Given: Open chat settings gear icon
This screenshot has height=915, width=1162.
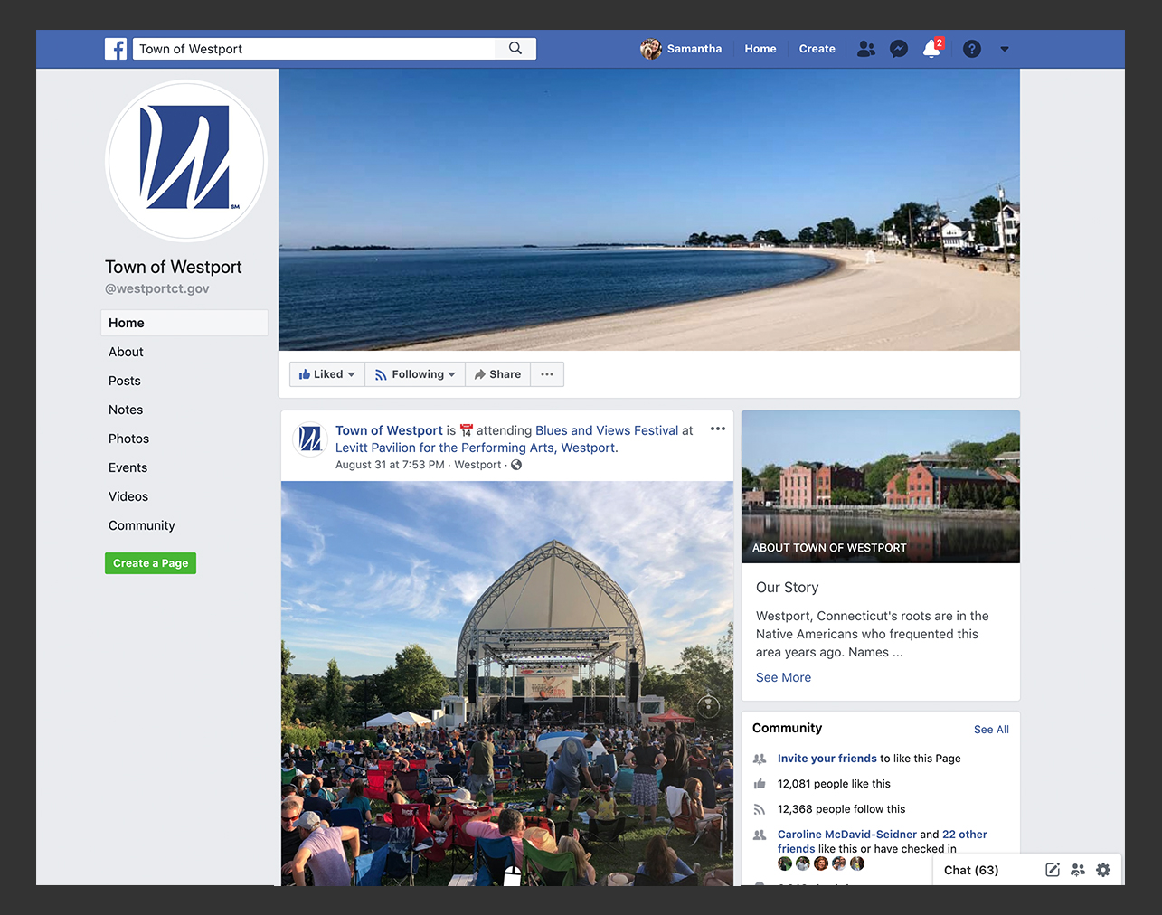Looking at the screenshot, I should coord(1102,870).
